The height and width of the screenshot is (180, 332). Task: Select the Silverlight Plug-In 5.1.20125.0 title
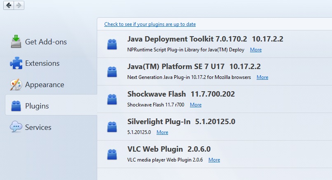click(x=181, y=122)
